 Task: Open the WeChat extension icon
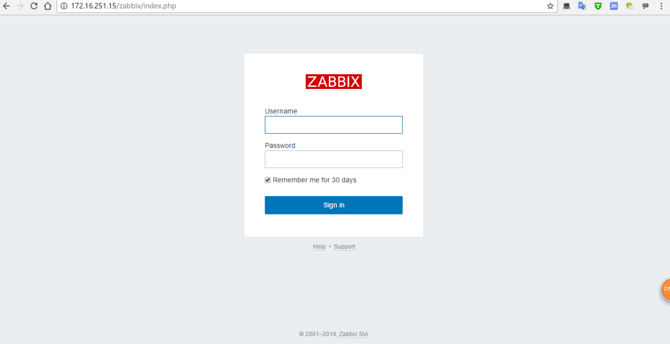coord(629,6)
